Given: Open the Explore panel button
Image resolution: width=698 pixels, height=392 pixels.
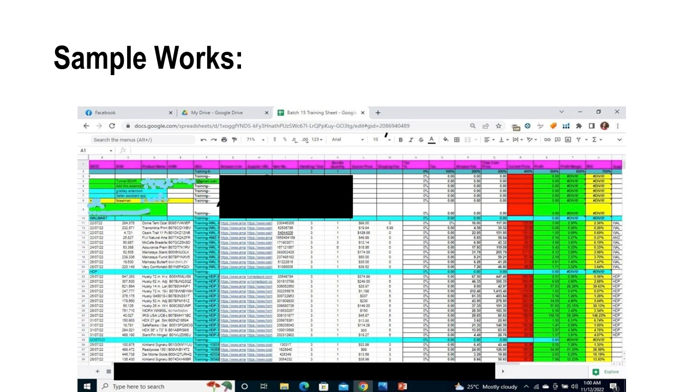Looking at the screenshot, I should click(x=606, y=372).
